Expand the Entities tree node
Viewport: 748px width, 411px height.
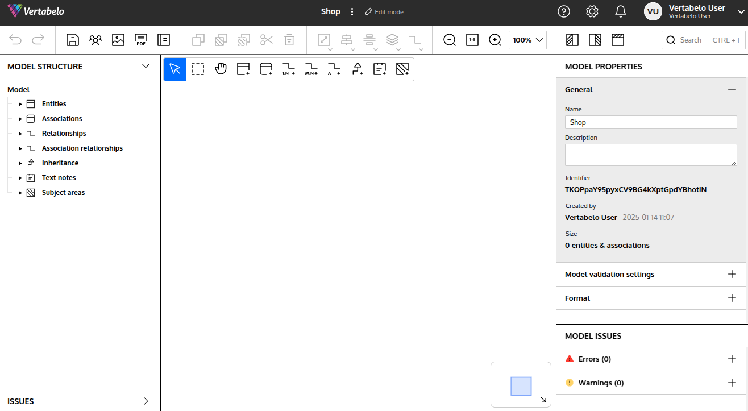click(20, 104)
